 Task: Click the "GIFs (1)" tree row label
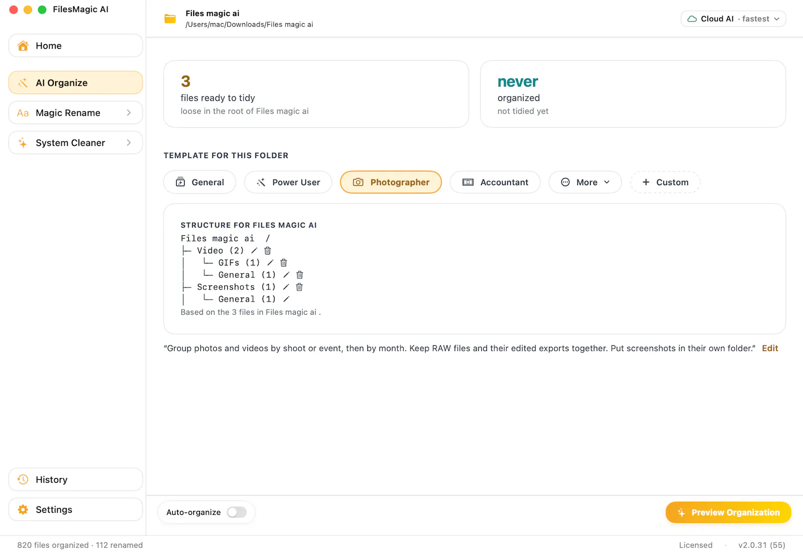pos(239,262)
